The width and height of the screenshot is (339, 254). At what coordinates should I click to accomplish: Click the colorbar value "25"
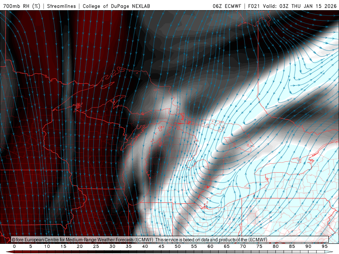[96, 246]
